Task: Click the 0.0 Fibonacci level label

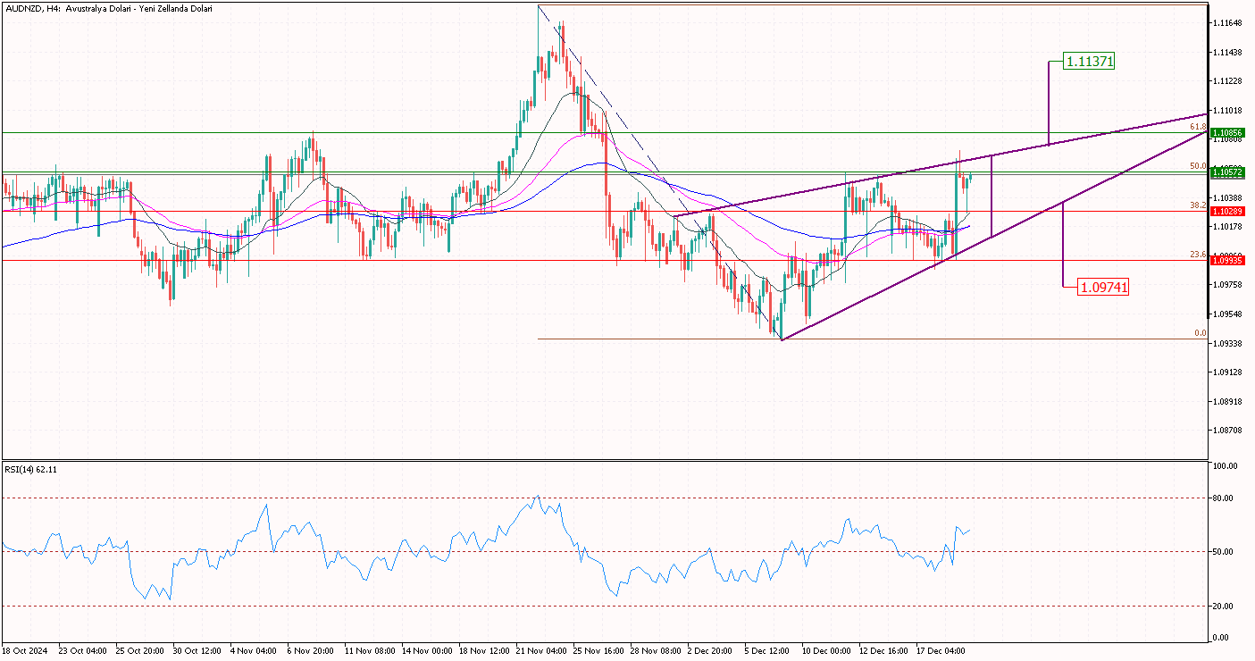Action: point(1201,333)
